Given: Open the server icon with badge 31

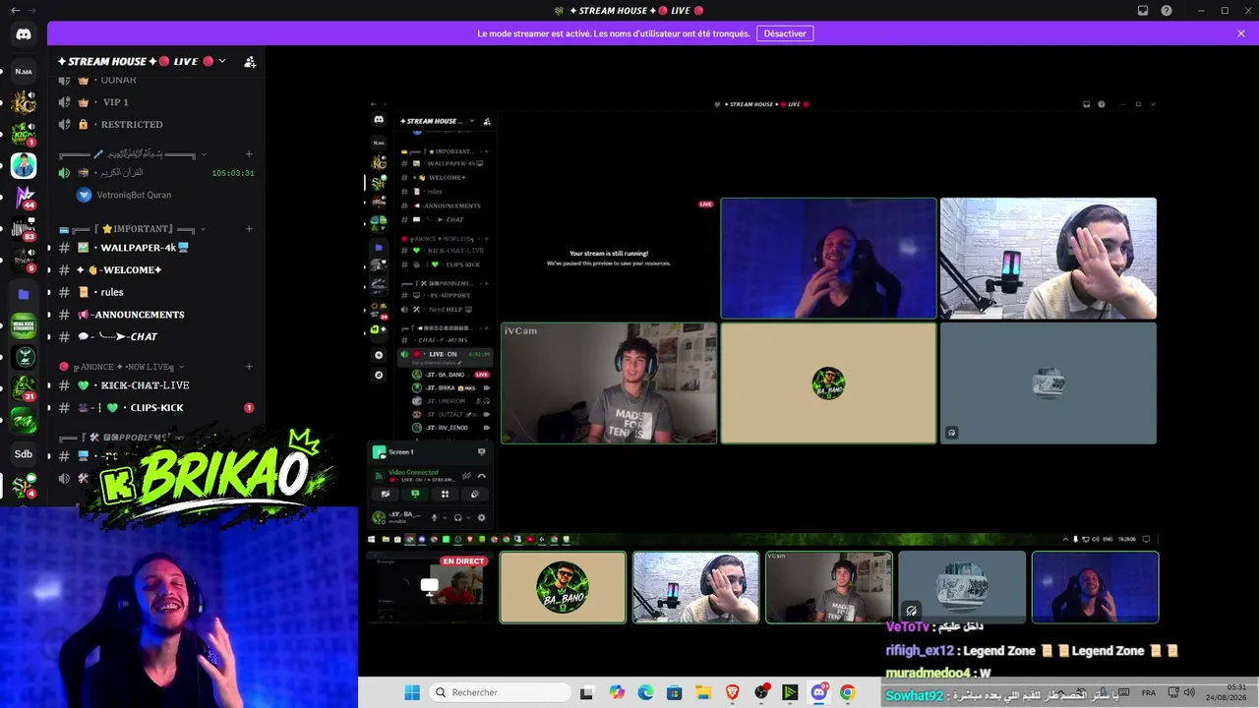Looking at the screenshot, I should (x=24, y=389).
